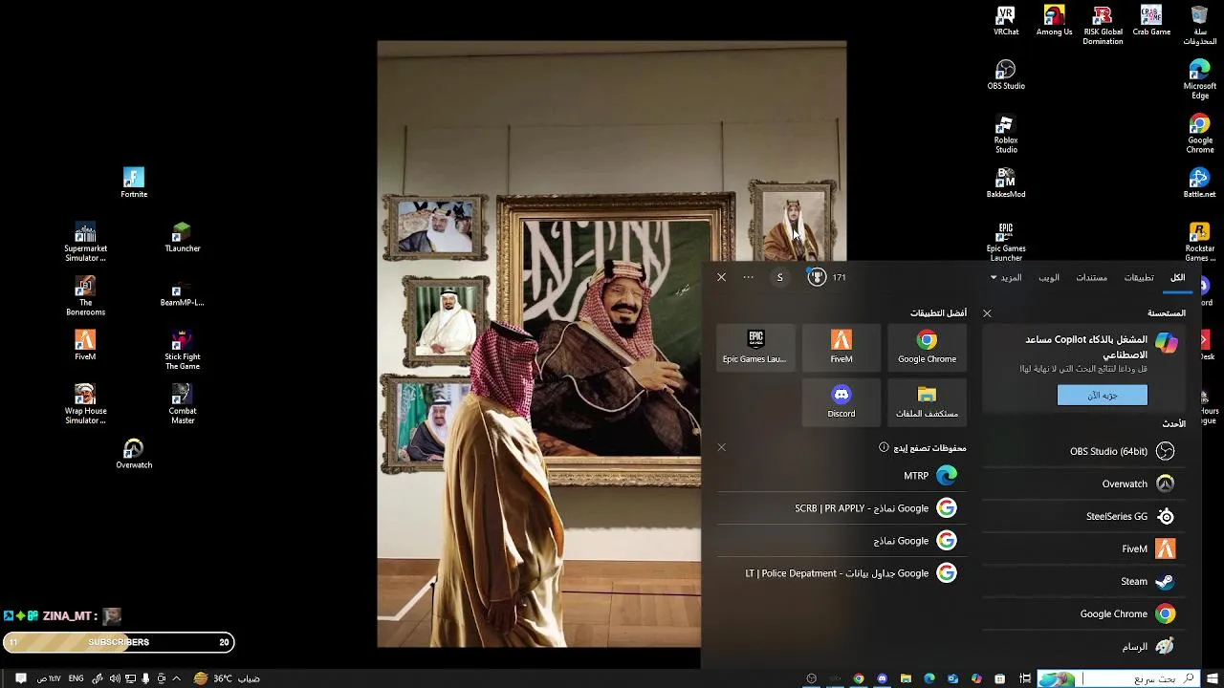The height and width of the screenshot is (688, 1224).
Task: Open VRChat desktop shortcut
Action: tap(1005, 21)
